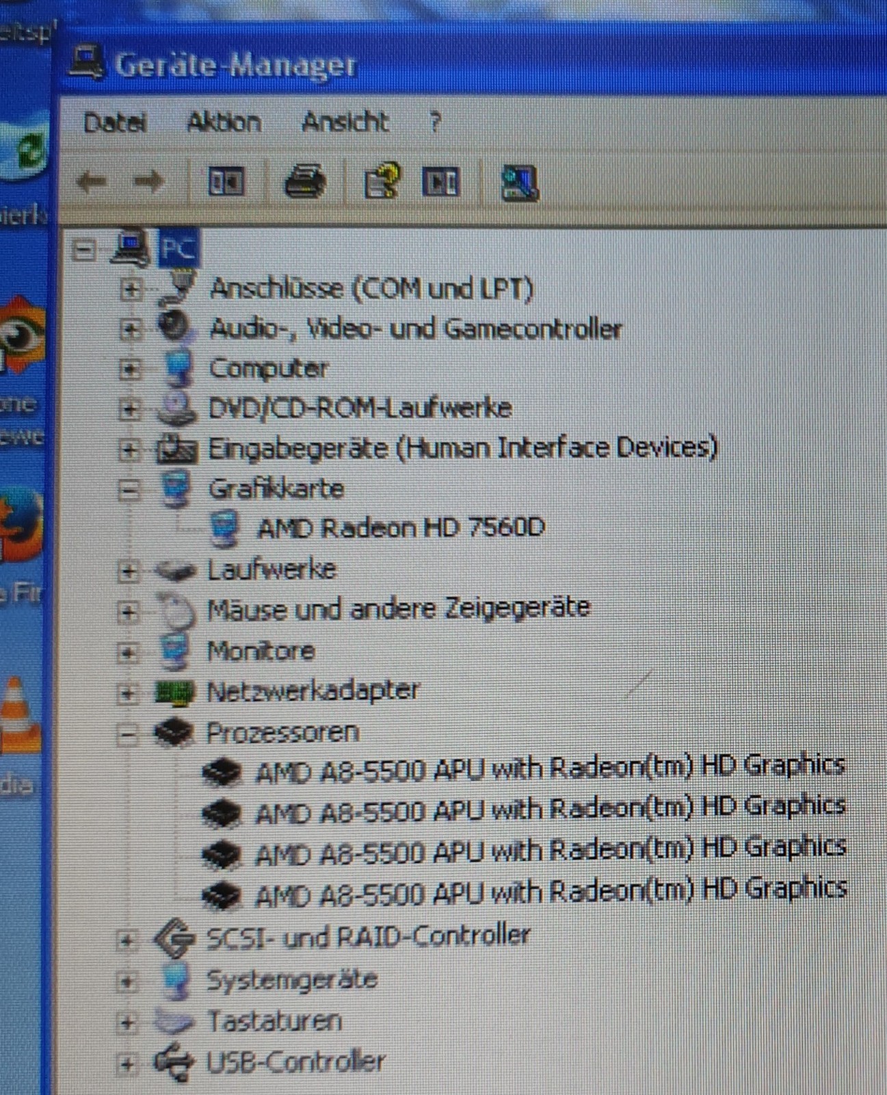
Task: Click the Computer category icon
Action: (179, 368)
